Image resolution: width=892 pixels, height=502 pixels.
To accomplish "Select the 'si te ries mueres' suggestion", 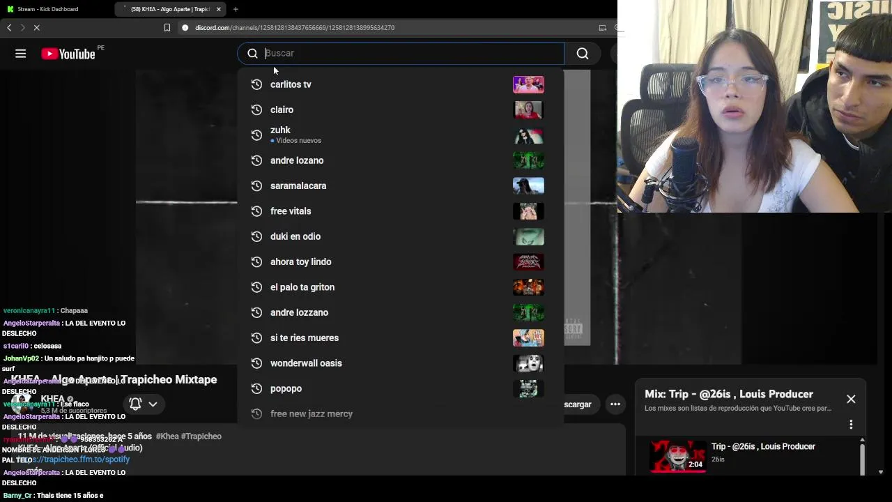I will pos(401,337).
